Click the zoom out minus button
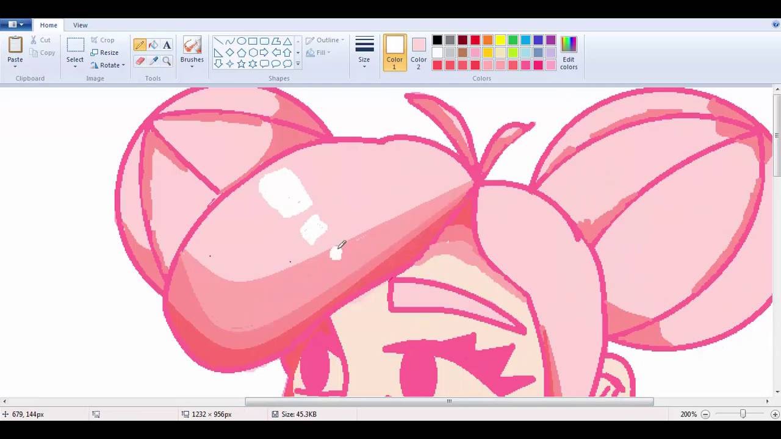The image size is (781, 439). coord(705,414)
